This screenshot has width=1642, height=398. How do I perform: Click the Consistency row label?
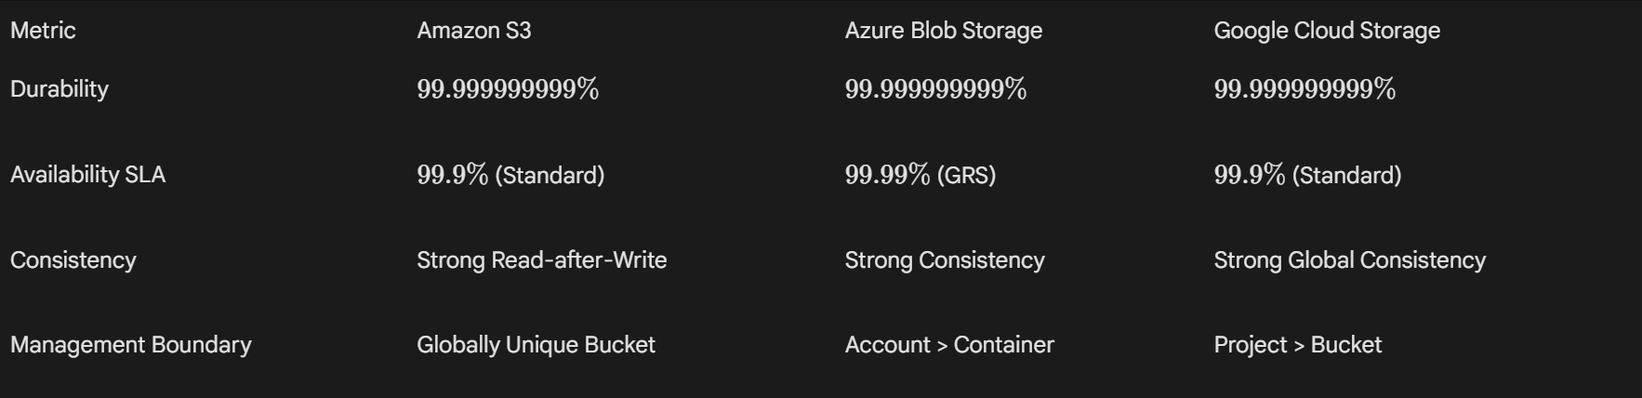tap(73, 260)
